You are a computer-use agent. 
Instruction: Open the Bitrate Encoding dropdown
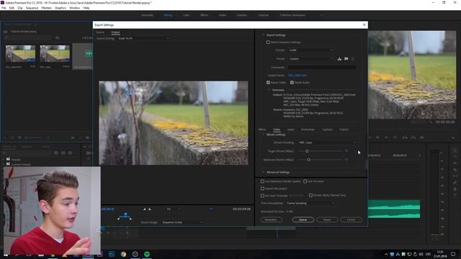[327, 142]
